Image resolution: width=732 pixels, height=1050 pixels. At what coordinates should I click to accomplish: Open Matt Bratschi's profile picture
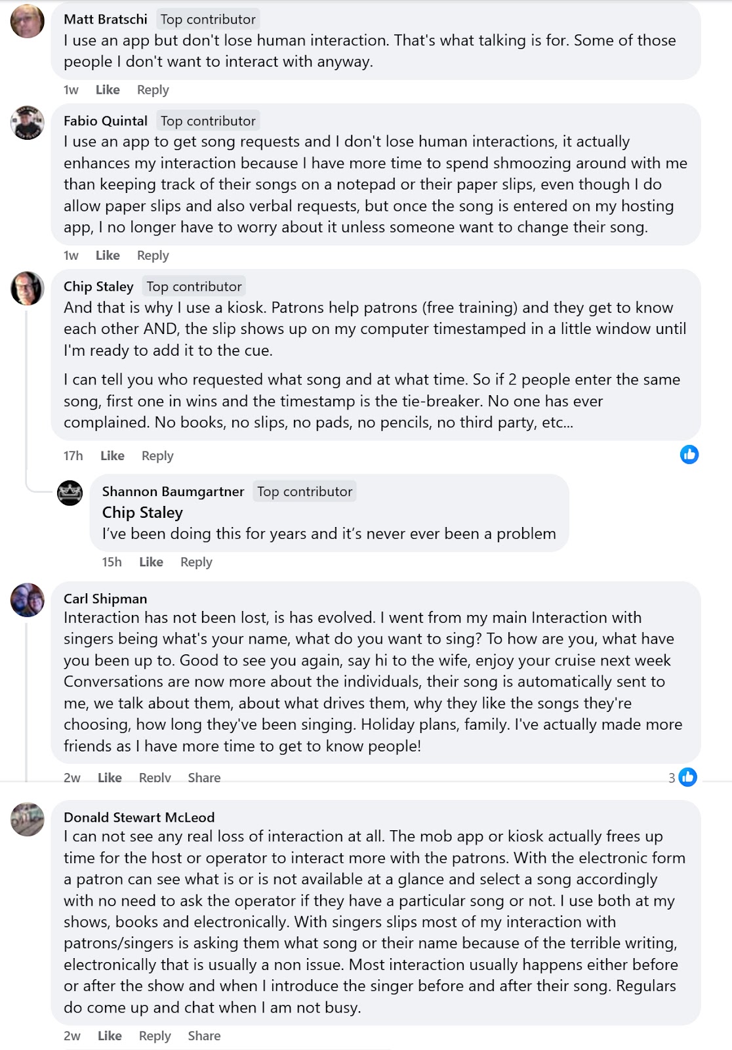28,21
